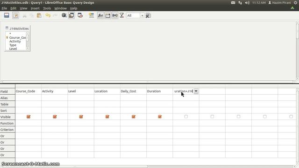Click the Function row header
Viewport: 299px width, 168px height.
(7, 123)
